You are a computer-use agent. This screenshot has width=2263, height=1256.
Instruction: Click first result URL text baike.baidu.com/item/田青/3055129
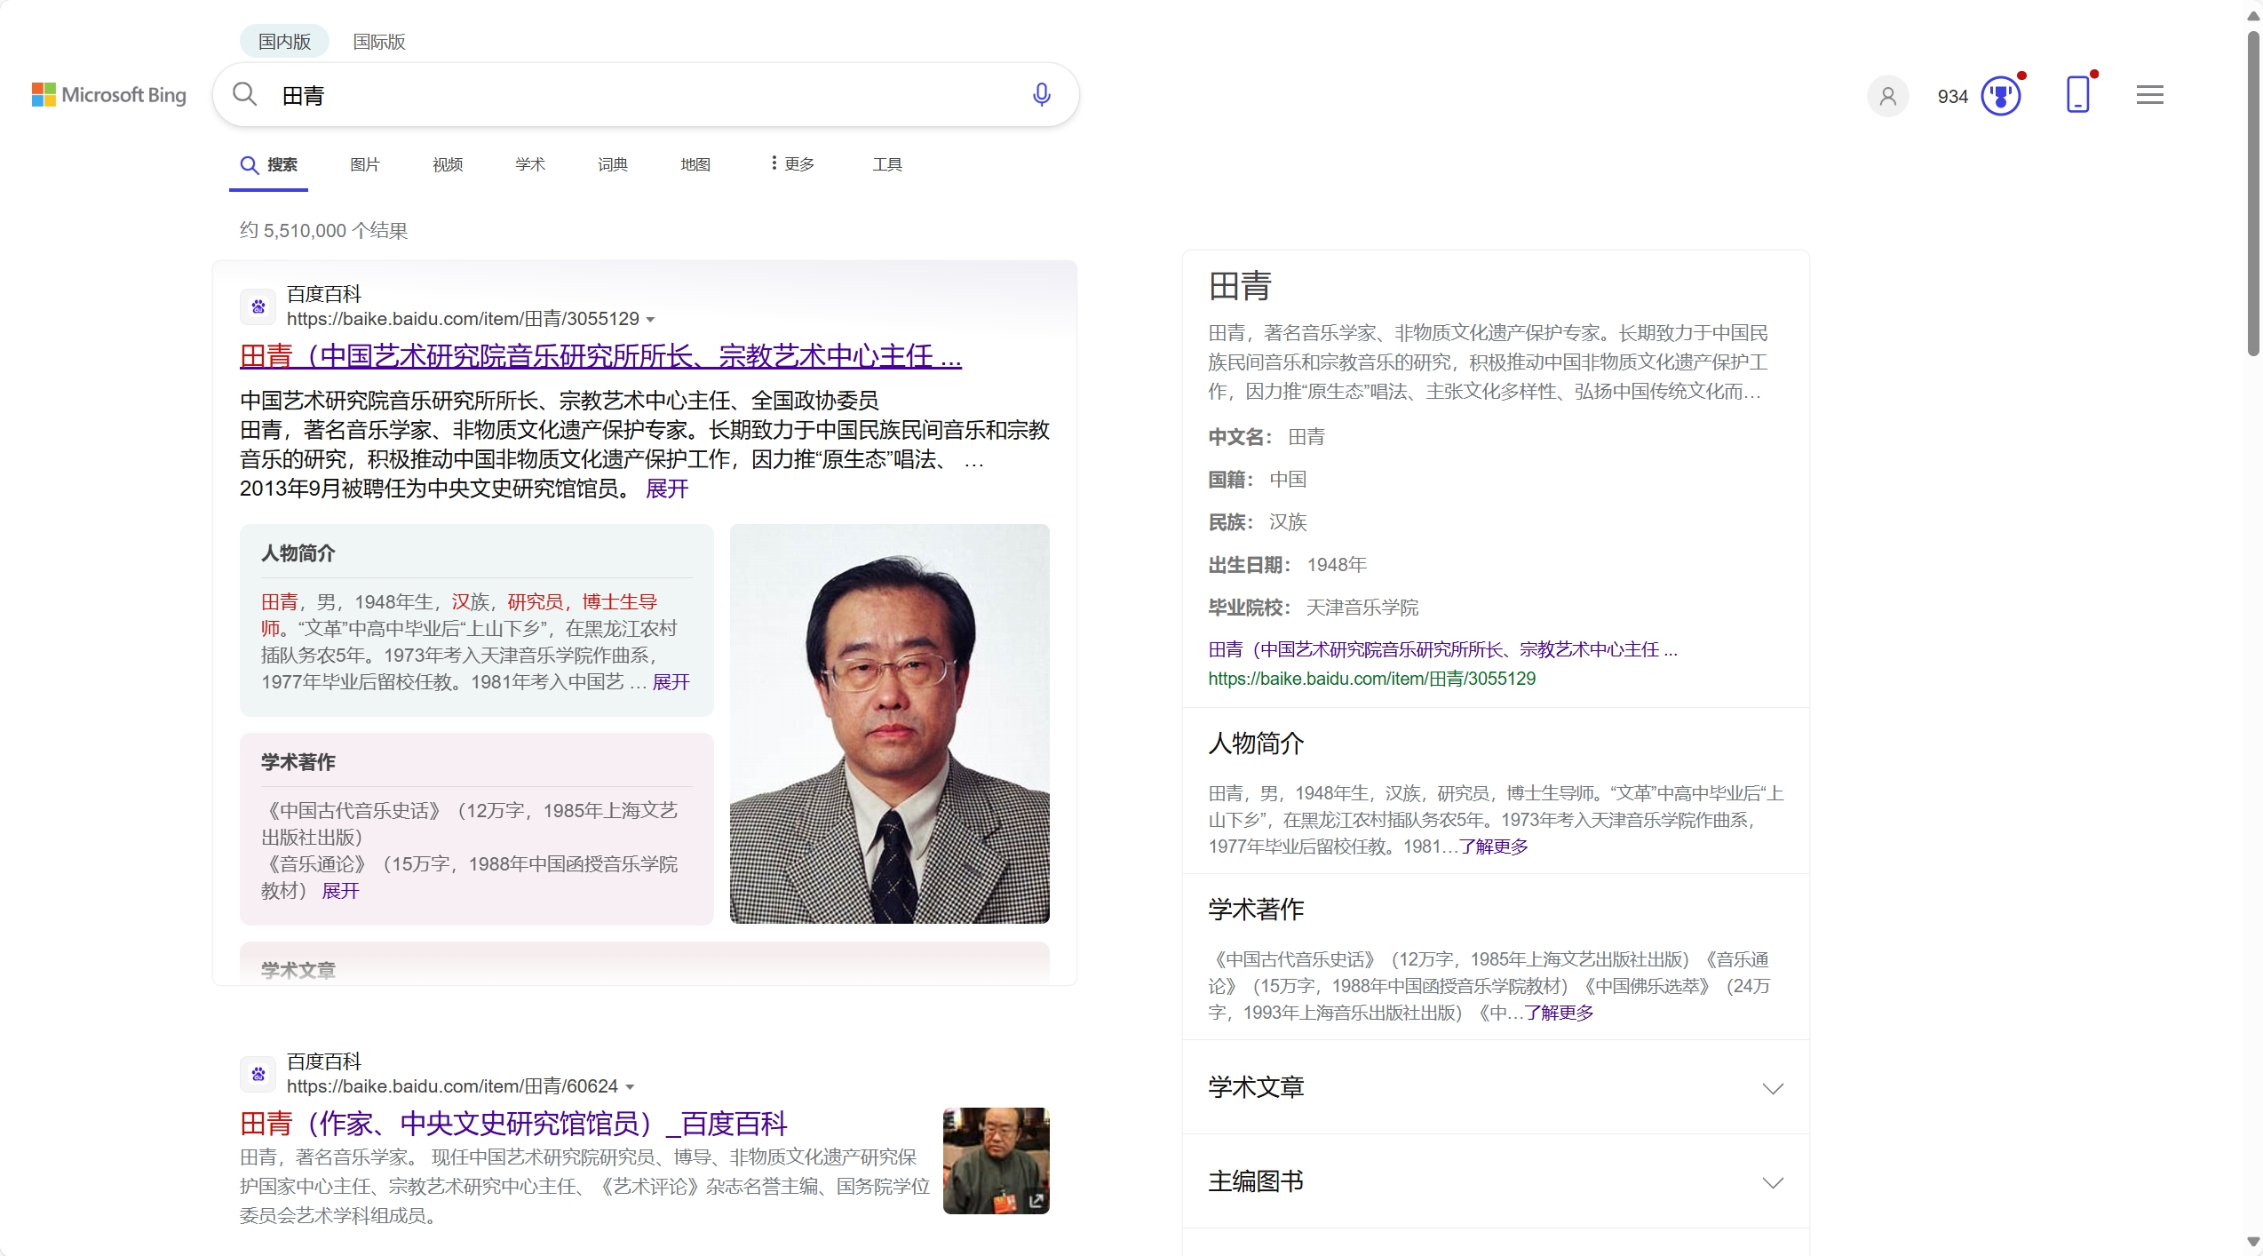(x=463, y=319)
